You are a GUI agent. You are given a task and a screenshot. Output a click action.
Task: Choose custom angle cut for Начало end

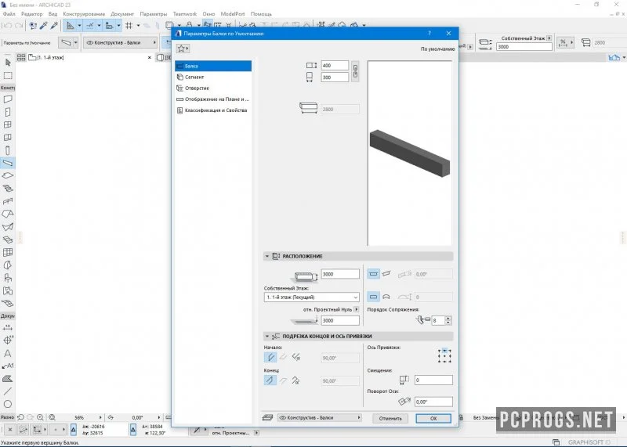click(x=296, y=357)
